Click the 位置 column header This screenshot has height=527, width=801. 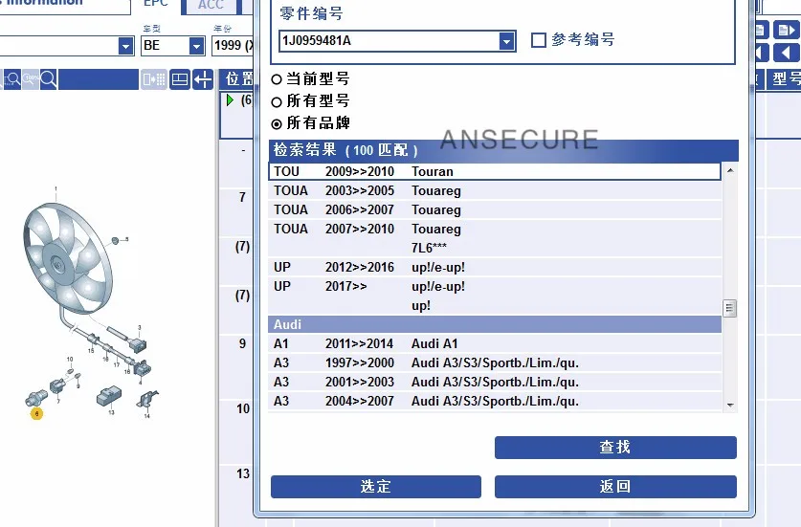pyautogui.click(x=238, y=79)
